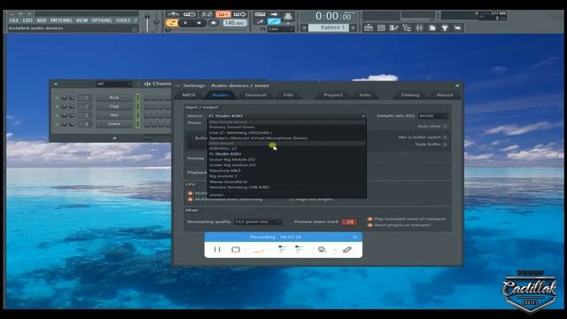Click the highlighted blue link icon
567x319 pixels.
click(274, 21)
